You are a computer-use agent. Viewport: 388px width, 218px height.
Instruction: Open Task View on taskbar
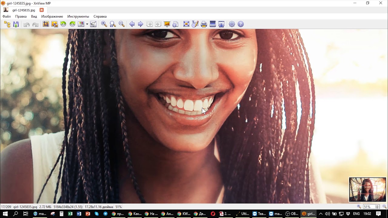click(26, 213)
